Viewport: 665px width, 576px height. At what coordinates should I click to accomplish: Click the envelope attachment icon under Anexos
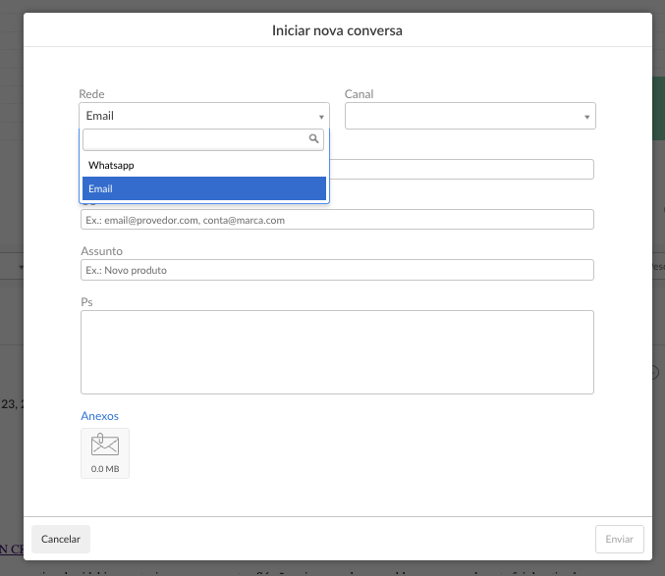tap(104, 445)
